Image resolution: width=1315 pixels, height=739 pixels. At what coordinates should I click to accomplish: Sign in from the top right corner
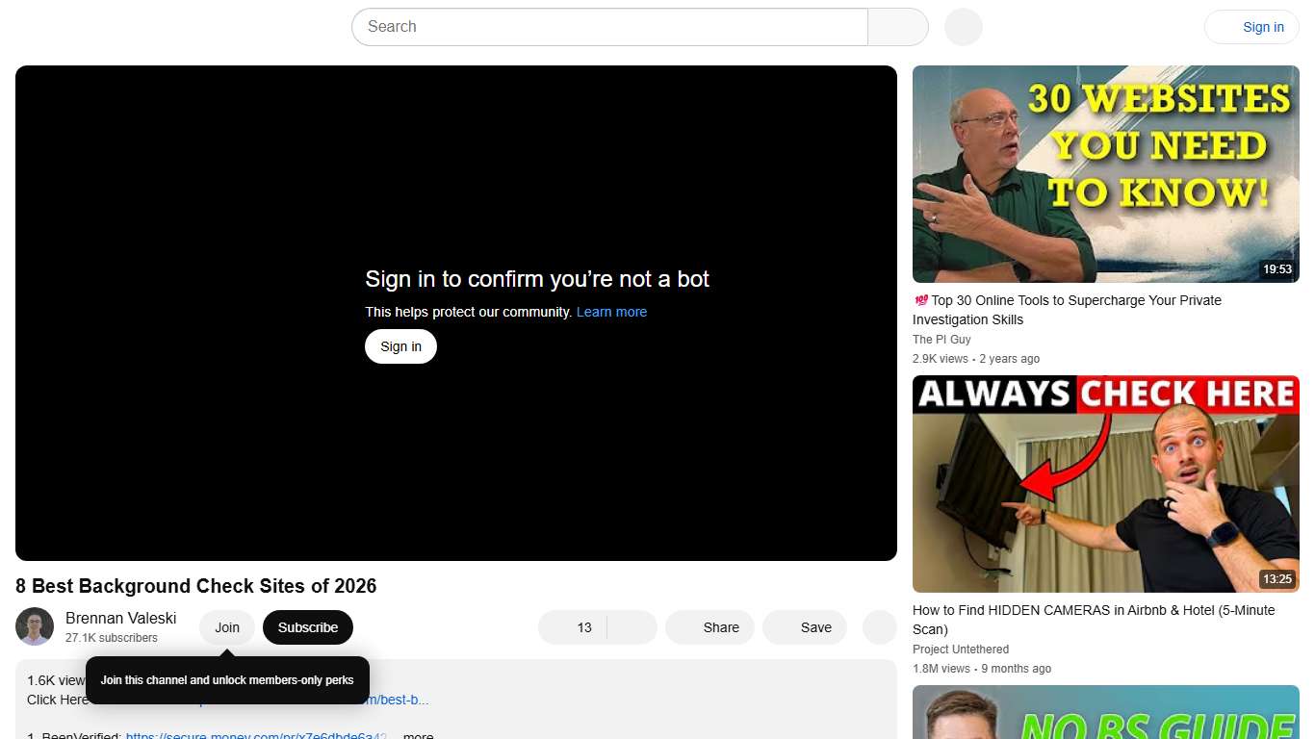1263,26
